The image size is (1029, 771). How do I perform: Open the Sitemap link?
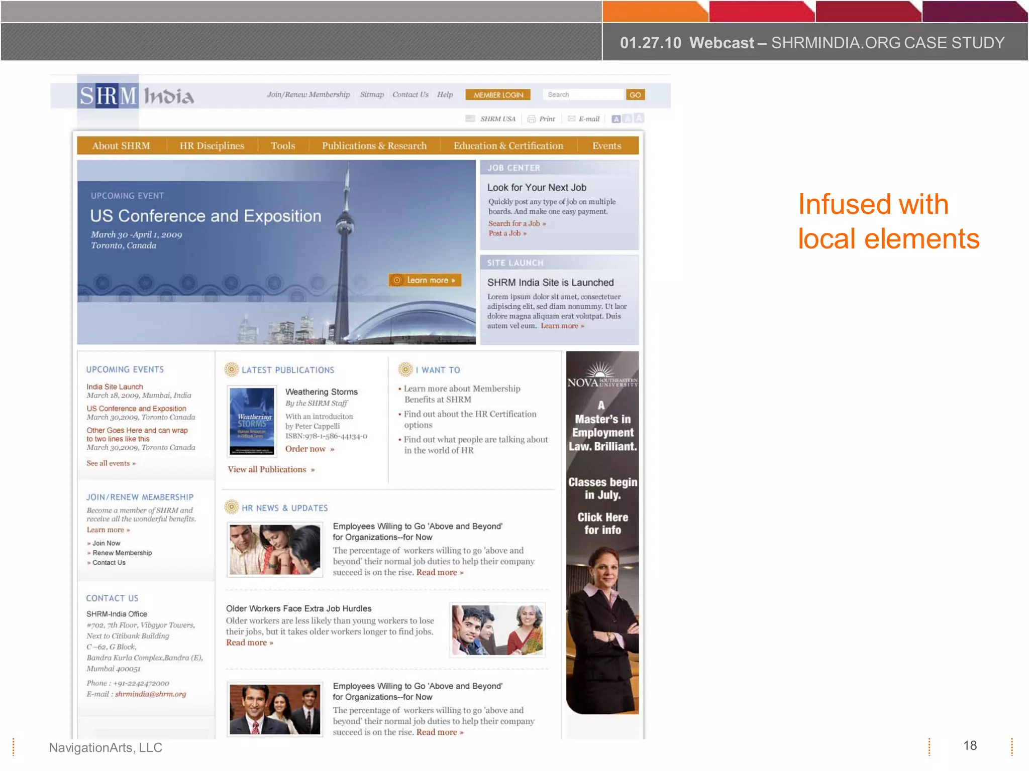372,94
